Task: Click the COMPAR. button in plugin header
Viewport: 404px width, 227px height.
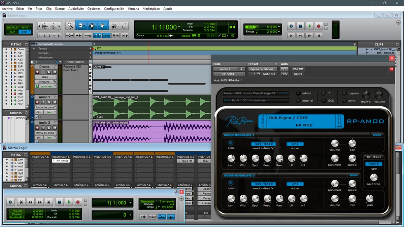Action: click(269, 74)
